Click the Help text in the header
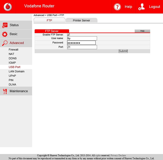The image size is (163, 160). (x=128, y=7)
